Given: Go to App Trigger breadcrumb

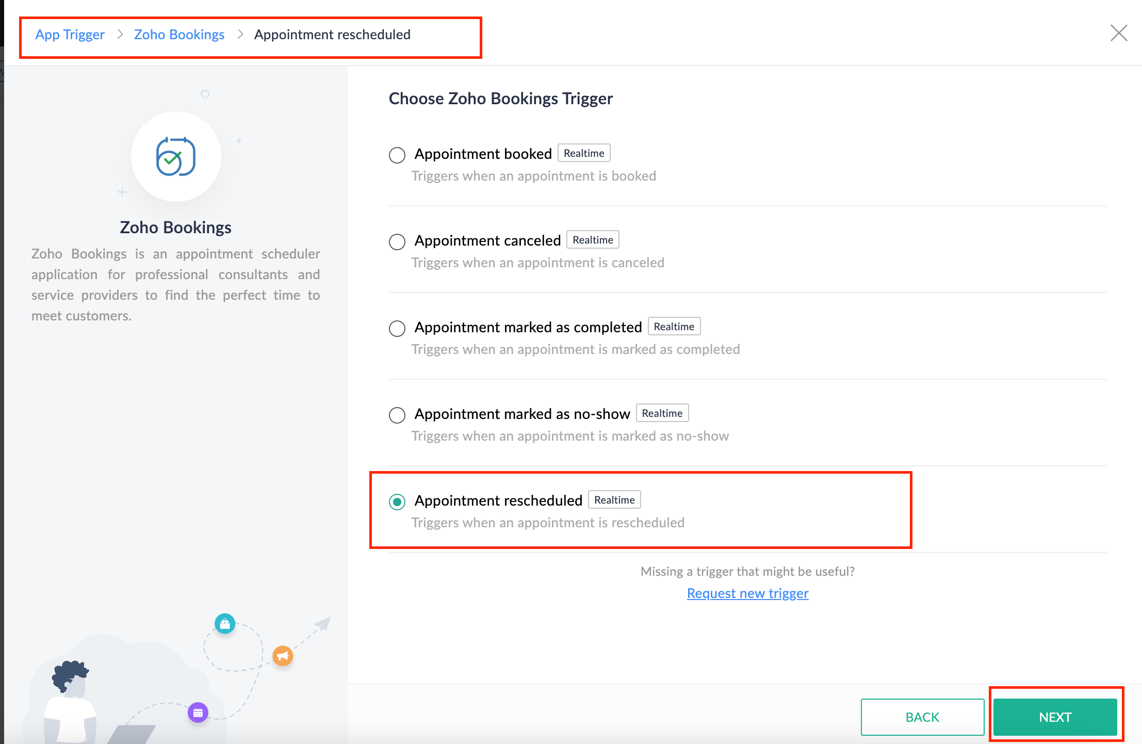Looking at the screenshot, I should [70, 35].
